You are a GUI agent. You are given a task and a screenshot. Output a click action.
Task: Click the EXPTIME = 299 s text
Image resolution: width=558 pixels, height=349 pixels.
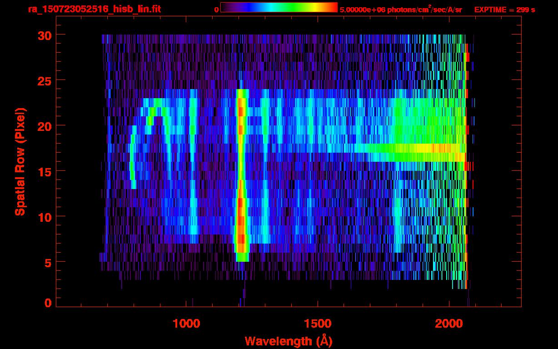[504, 10]
